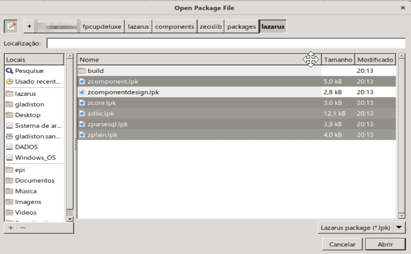Select zparsesql.lpk file icon
411x254 pixels.
tap(82, 124)
